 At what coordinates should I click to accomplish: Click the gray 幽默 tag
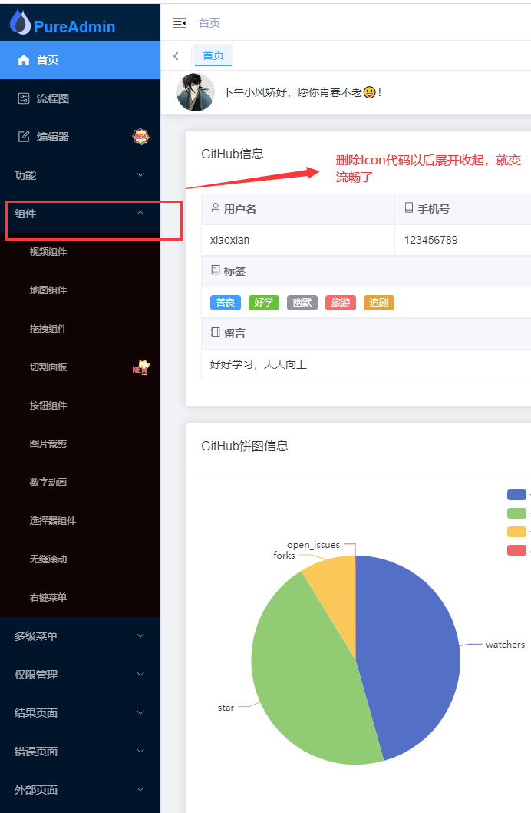click(x=302, y=302)
